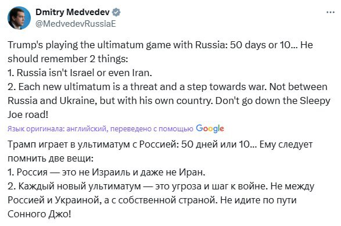Click the 'Russia and Ukraine, but with his own country' line
This screenshot has width=341, height=226.
coord(169,101)
